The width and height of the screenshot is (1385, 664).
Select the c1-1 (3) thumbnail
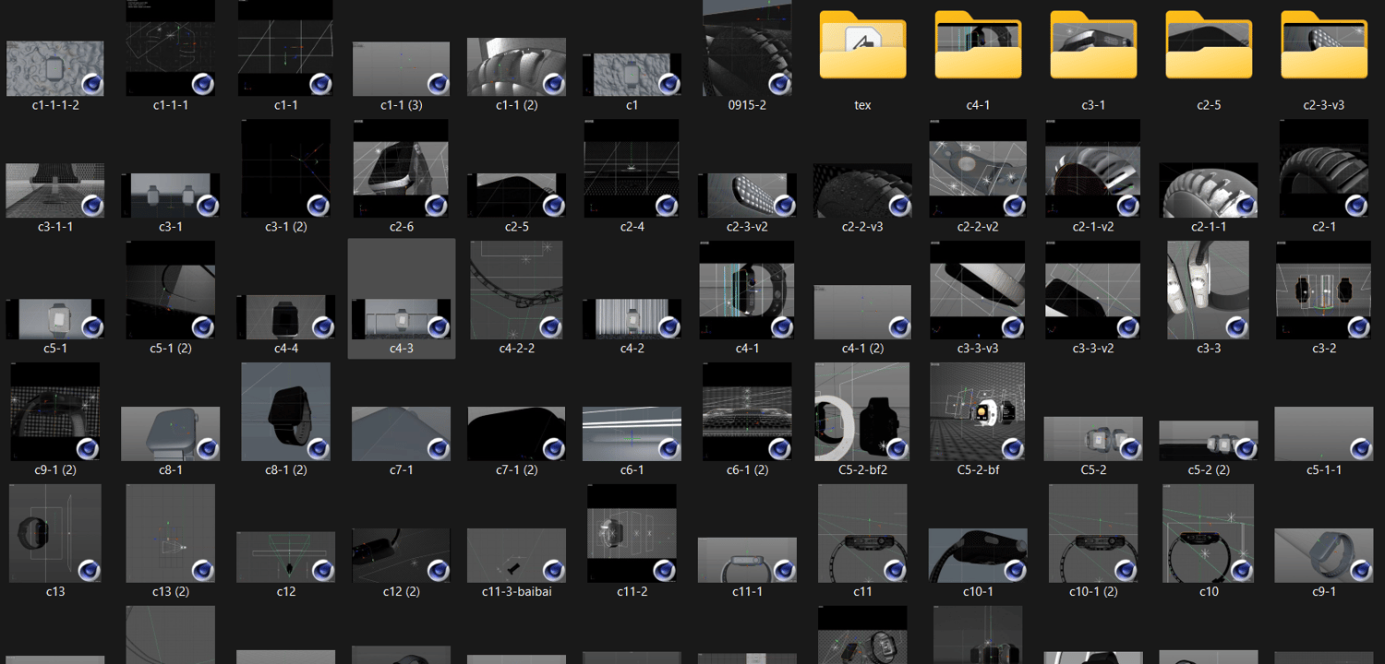tap(402, 68)
